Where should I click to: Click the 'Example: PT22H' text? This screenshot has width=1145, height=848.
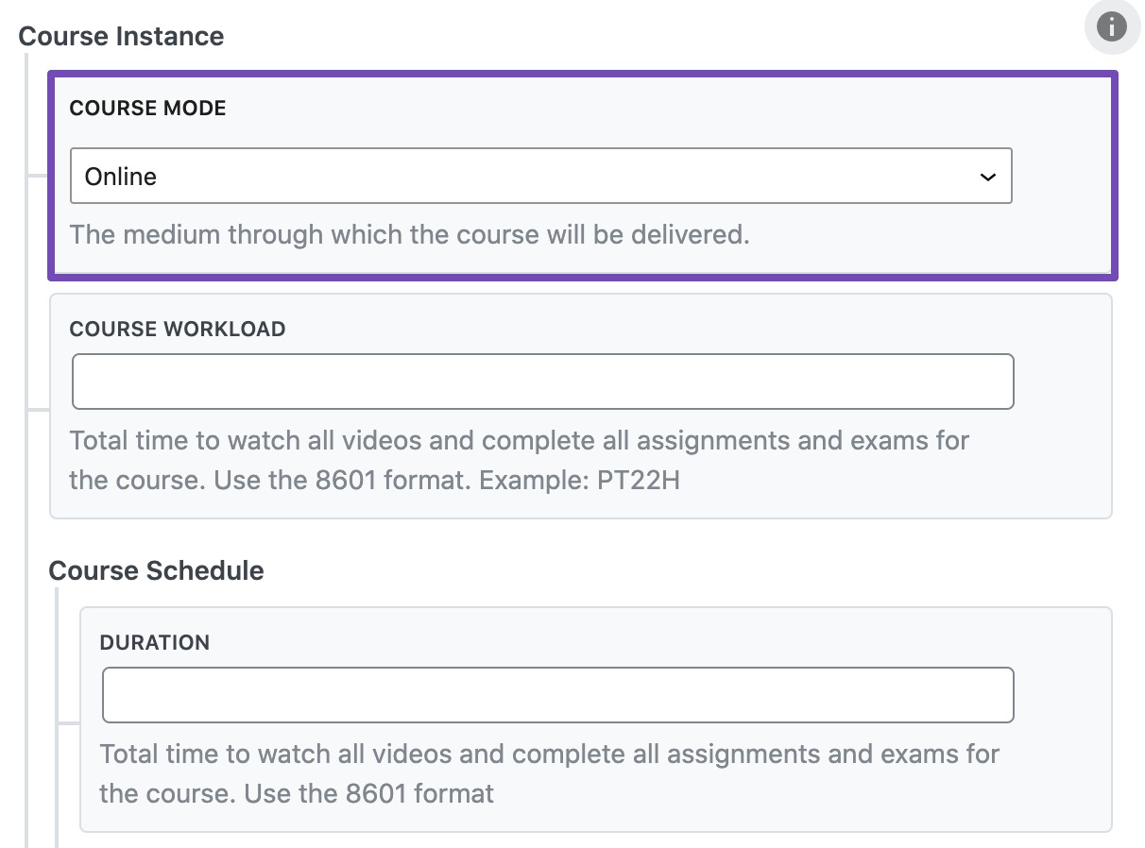click(x=580, y=481)
